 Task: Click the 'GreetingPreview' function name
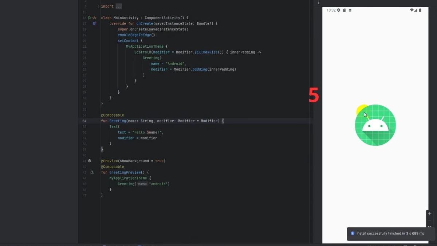pyautogui.click(x=125, y=172)
